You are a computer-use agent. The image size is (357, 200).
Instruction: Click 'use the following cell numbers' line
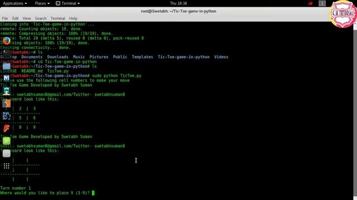(65, 81)
